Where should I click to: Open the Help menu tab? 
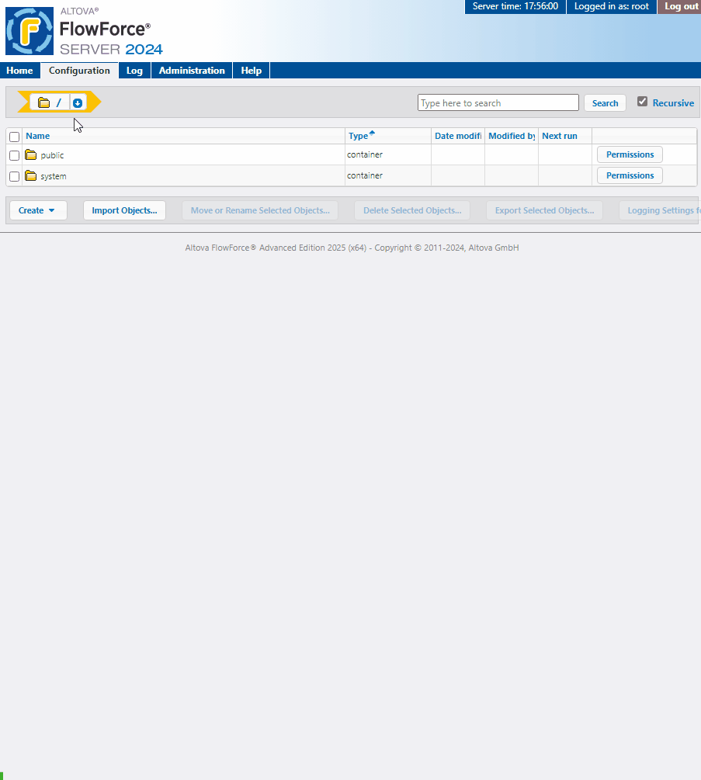[251, 71]
